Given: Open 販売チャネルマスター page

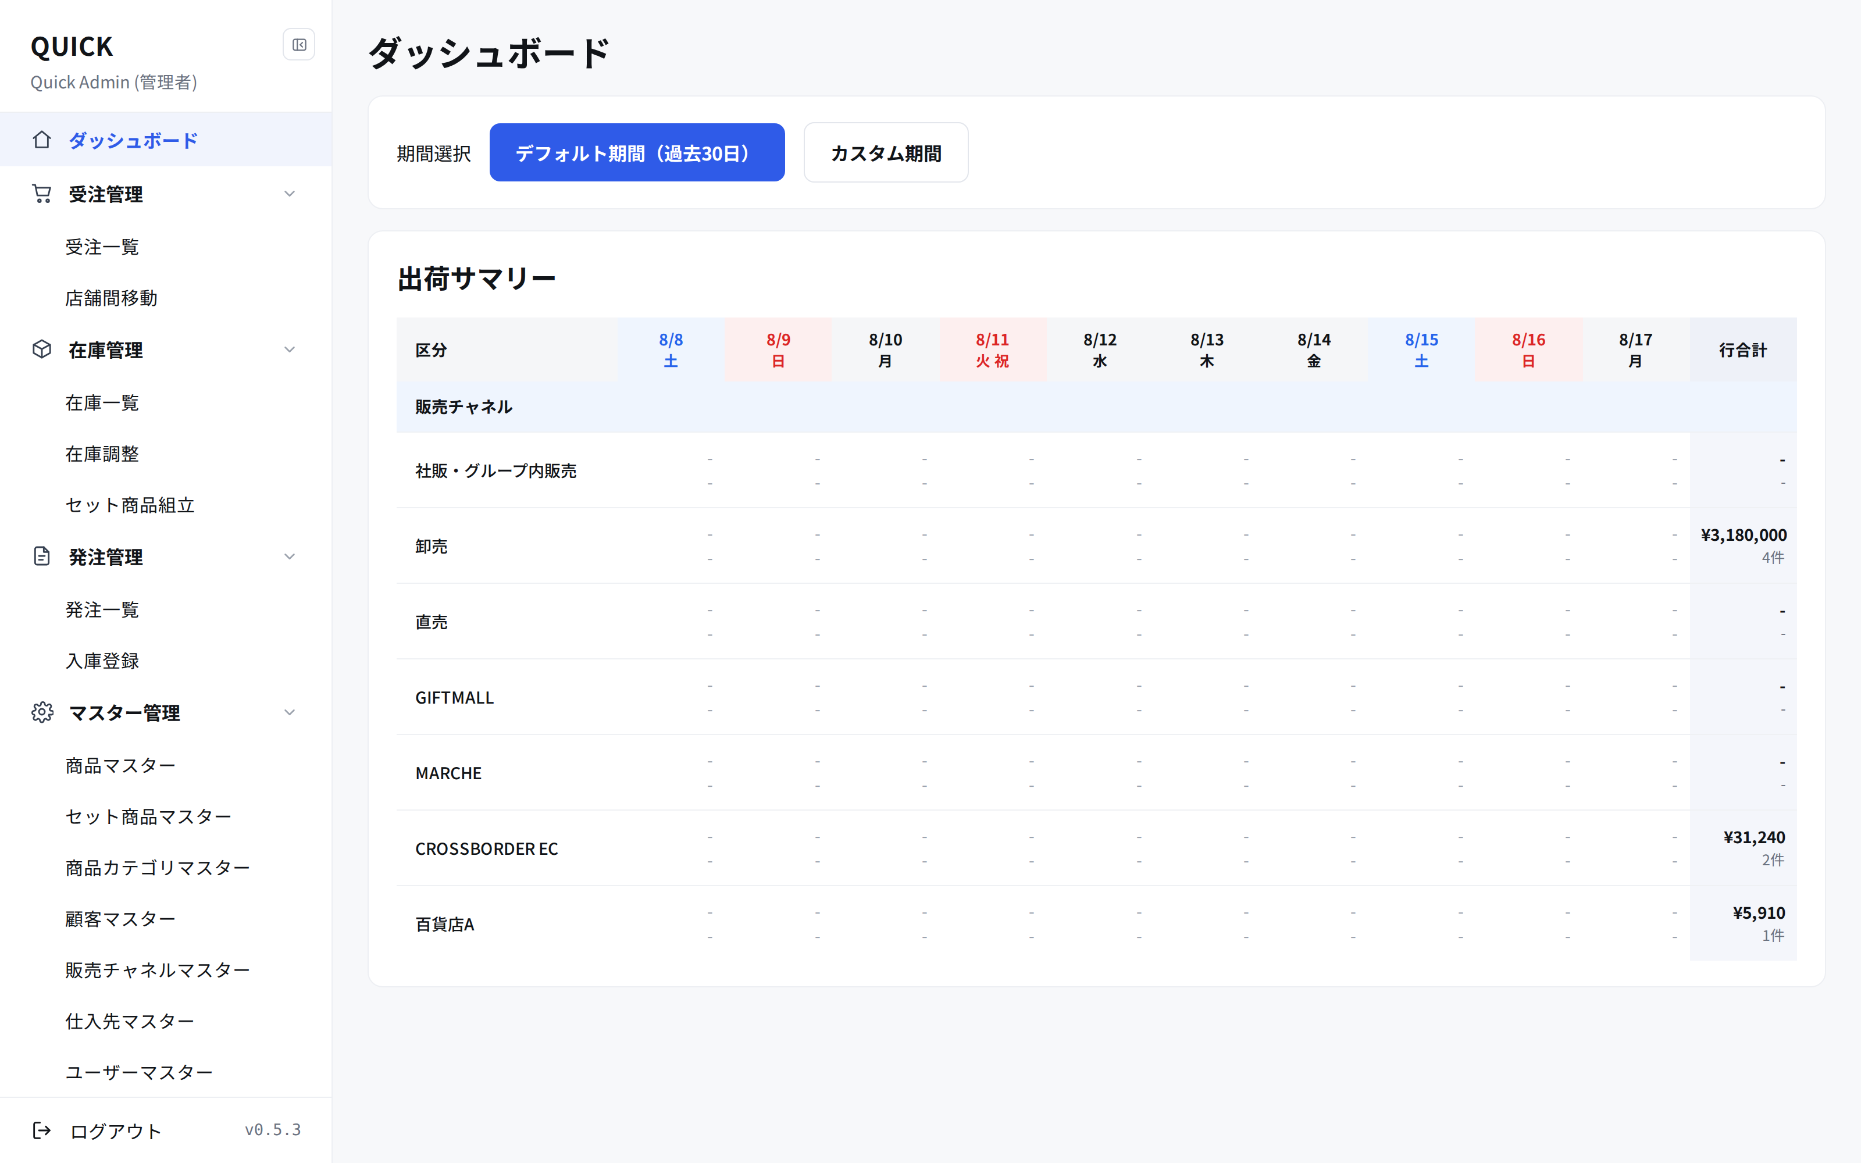Looking at the screenshot, I should [x=158, y=970].
